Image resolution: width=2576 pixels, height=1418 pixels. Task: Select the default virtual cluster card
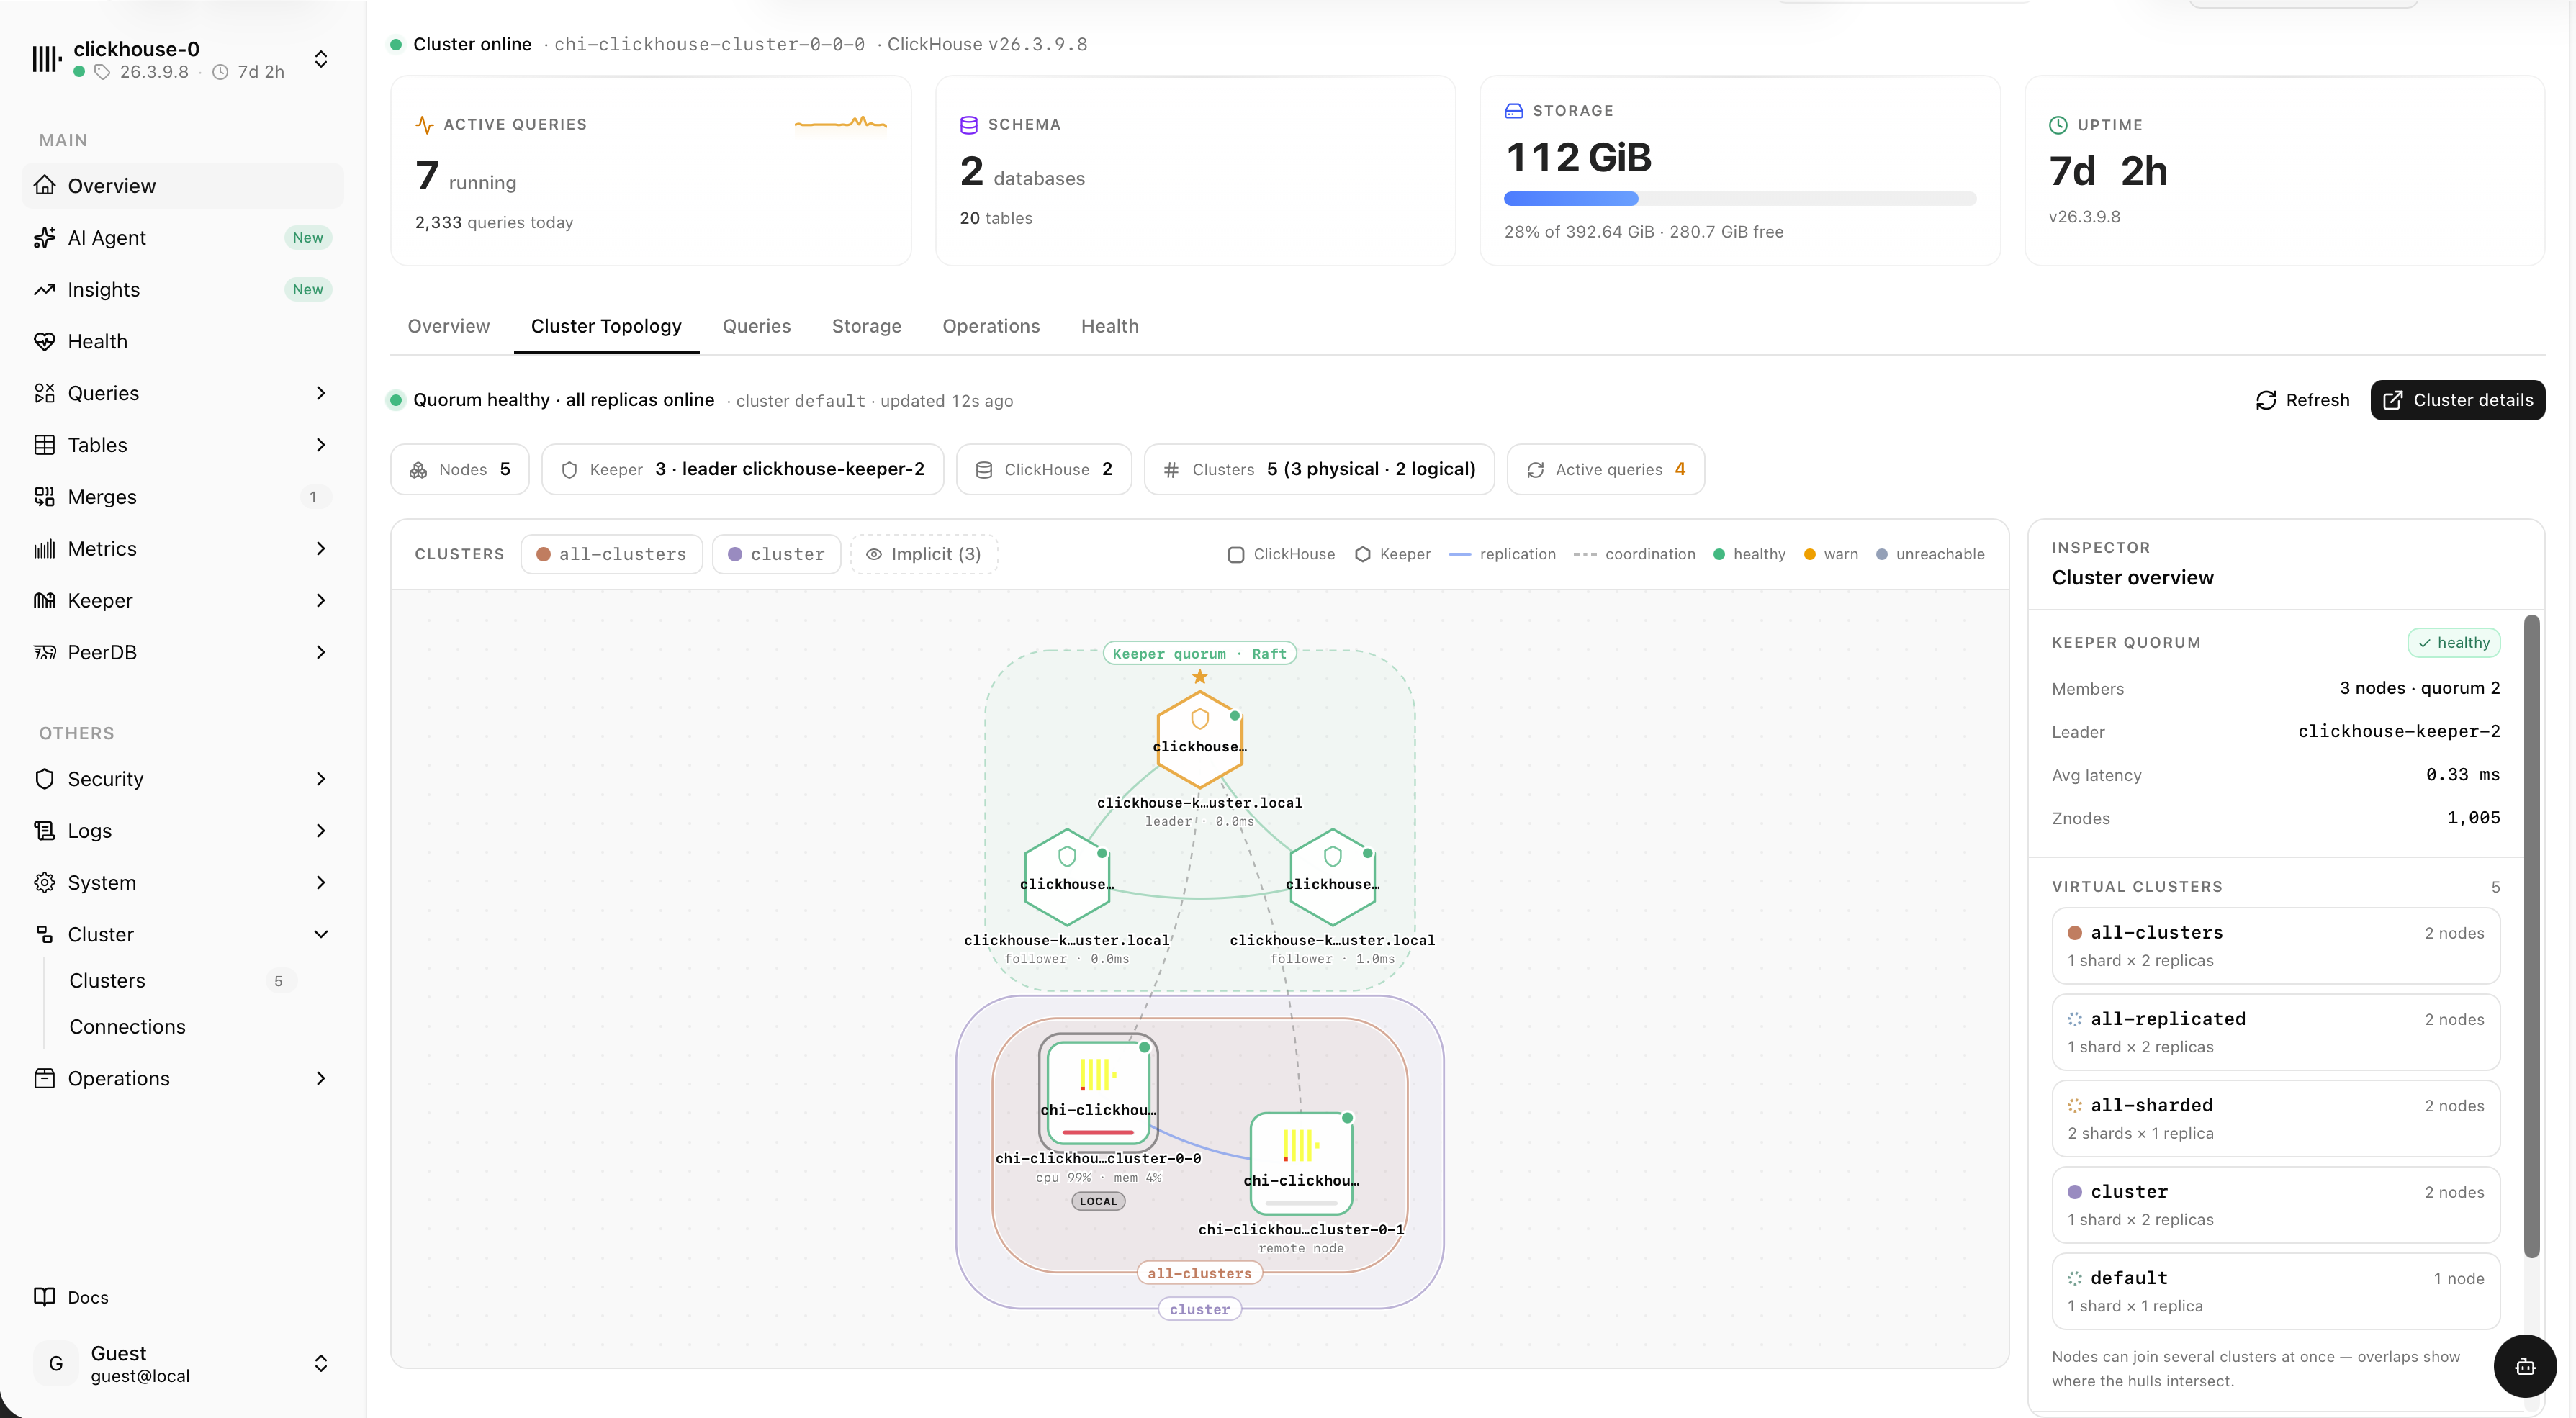[x=2275, y=1291]
